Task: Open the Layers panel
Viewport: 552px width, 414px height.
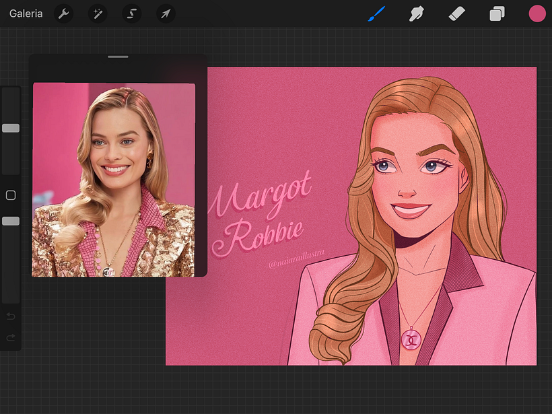Action: (497, 13)
